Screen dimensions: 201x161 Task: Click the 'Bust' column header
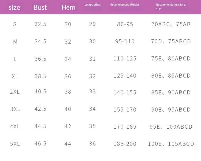click(x=40, y=7)
